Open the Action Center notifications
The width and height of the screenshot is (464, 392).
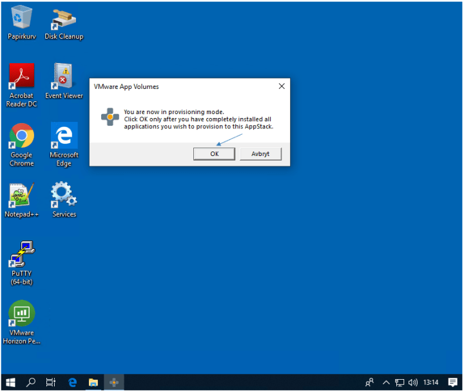click(452, 382)
